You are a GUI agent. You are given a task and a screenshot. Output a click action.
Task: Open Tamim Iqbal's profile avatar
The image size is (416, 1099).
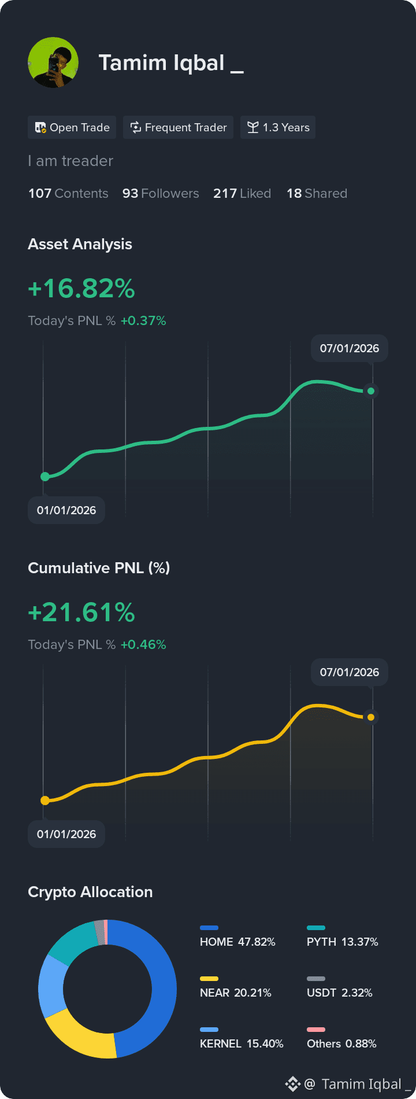(x=53, y=62)
